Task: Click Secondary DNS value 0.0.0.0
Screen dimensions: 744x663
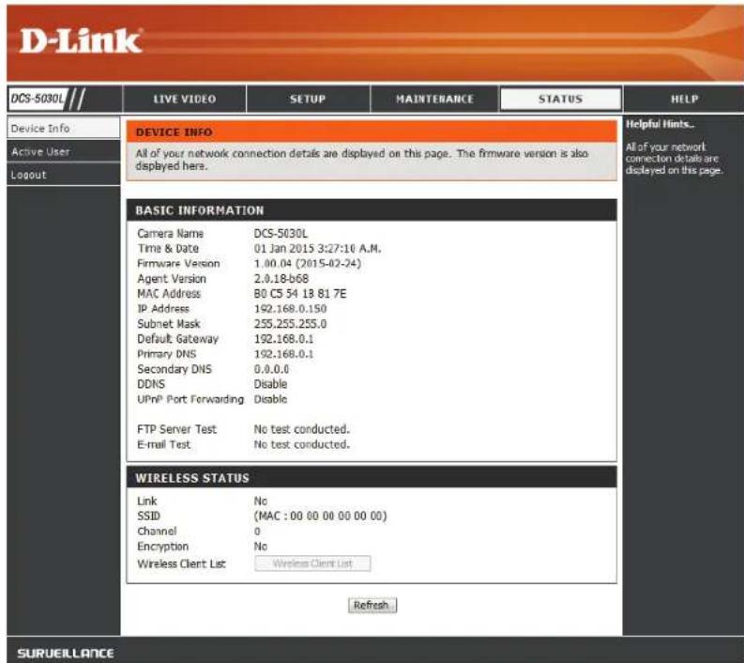Action: tap(271, 369)
